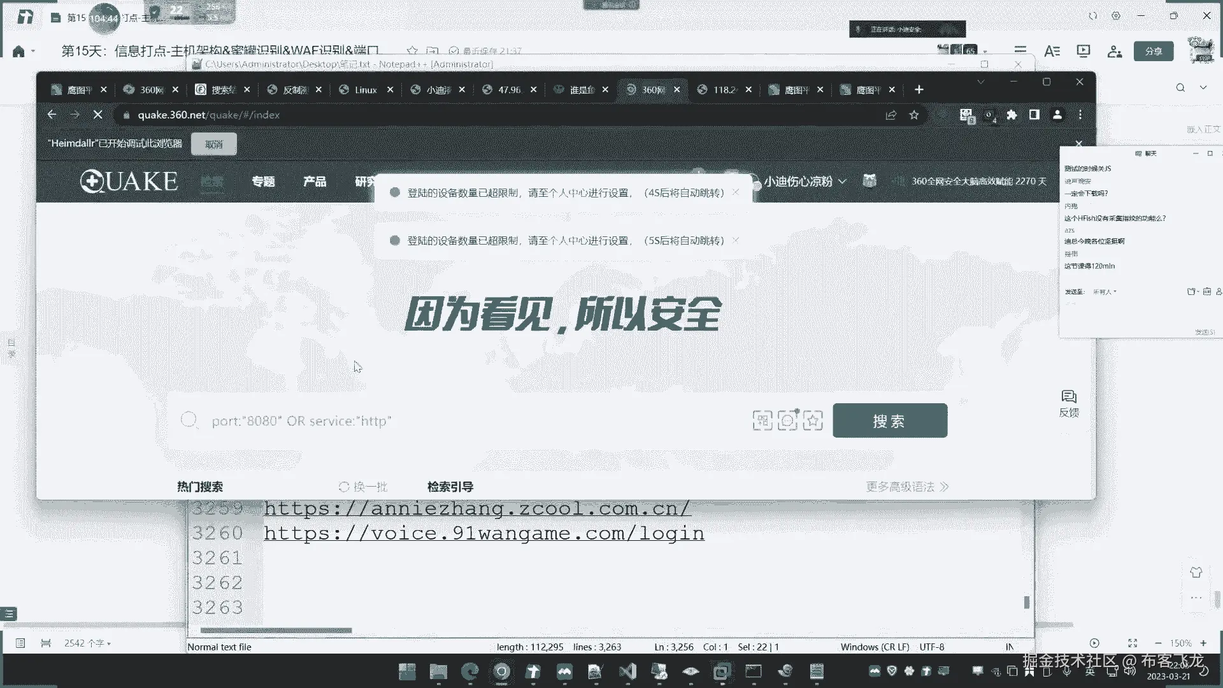The height and width of the screenshot is (688, 1223).
Task: Open Chrome three-dot menu
Action: tap(1080, 115)
